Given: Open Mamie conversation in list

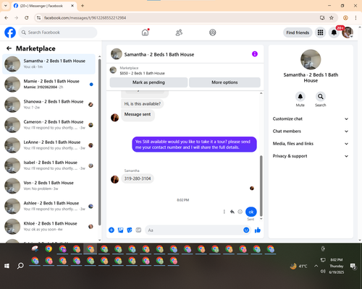Looking at the screenshot, I should (49, 85).
